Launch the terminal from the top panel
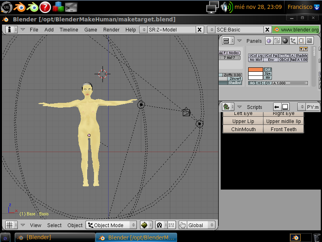Viewport: 322px width, 242px height. tap(71, 7)
